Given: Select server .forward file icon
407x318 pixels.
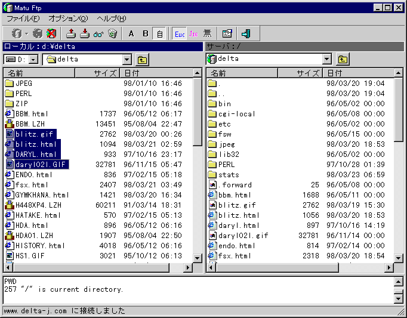Looking at the screenshot, I should [x=212, y=185].
